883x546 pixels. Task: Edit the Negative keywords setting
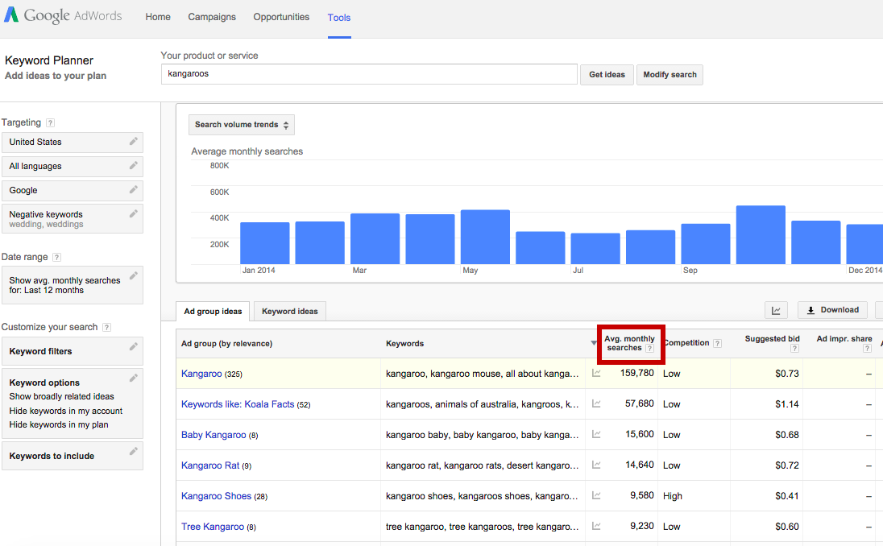(x=134, y=213)
